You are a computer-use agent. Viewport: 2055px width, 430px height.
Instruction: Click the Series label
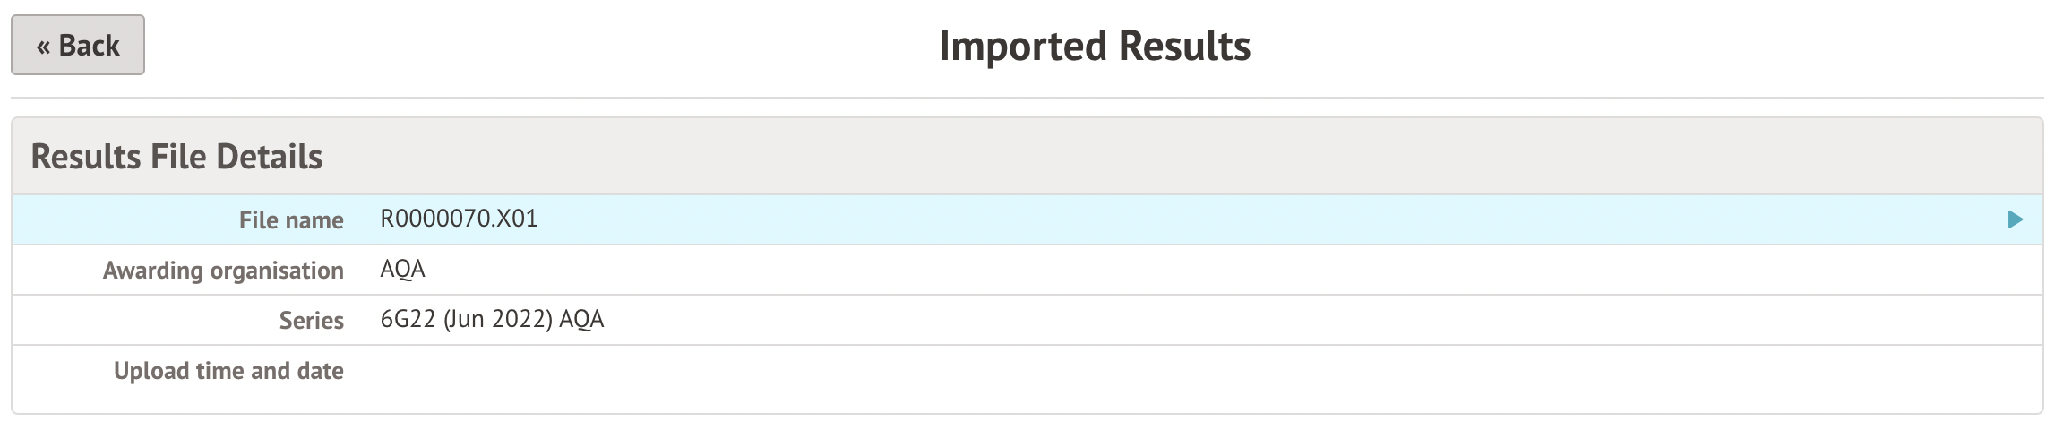coord(311,321)
